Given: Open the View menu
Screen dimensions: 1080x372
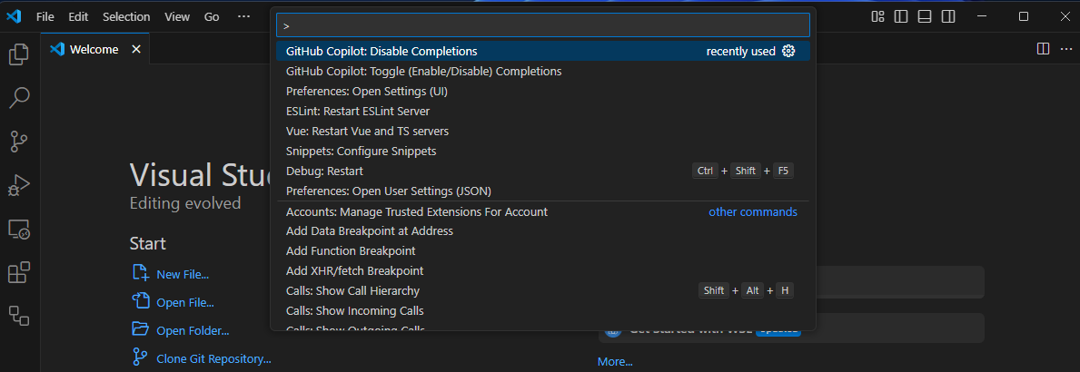Looking at the screenshot, I should (x=177, y=16).
